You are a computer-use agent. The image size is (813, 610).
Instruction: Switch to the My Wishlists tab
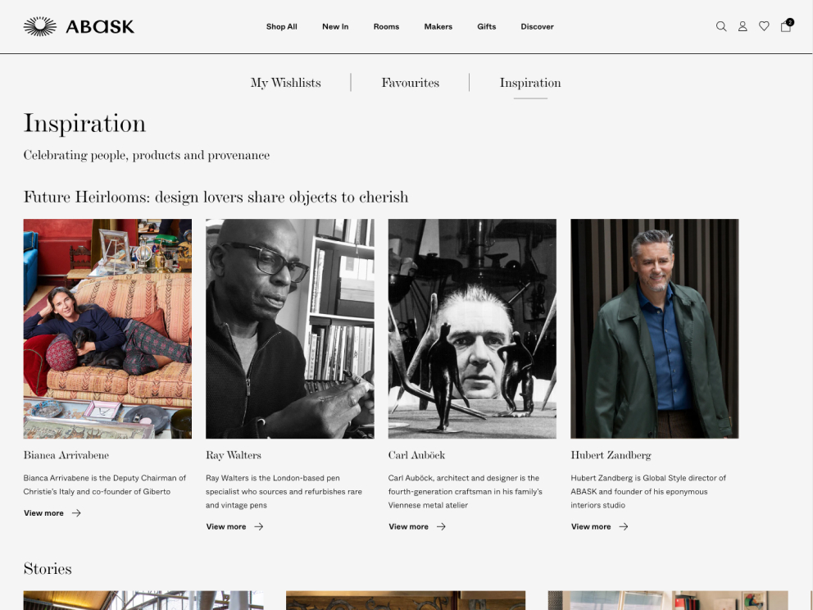tap(286, 83)
